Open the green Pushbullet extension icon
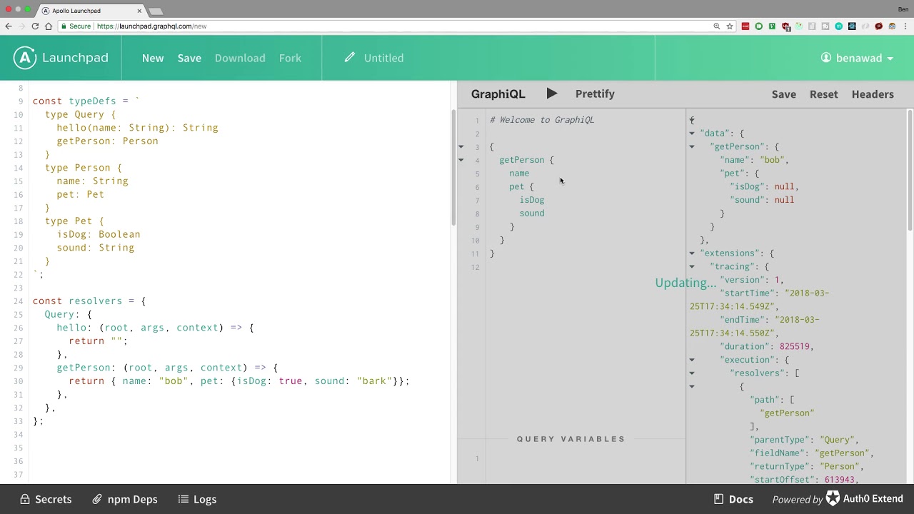Viewport: 914px width, 514px height. click(x=759, y=26)
